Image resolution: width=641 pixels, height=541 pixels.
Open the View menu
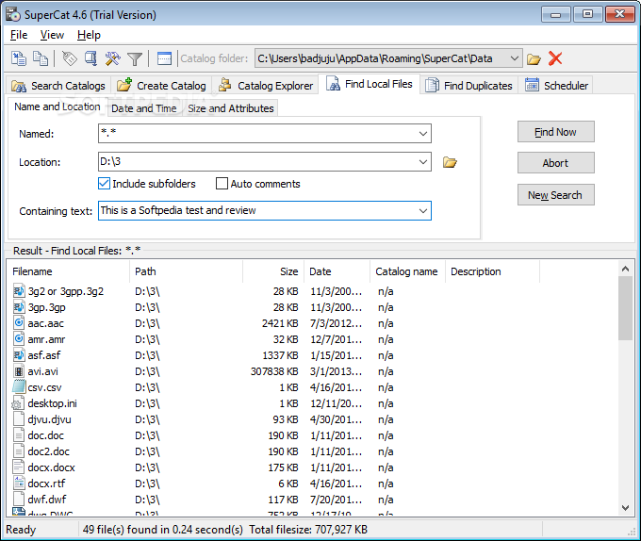52,35
